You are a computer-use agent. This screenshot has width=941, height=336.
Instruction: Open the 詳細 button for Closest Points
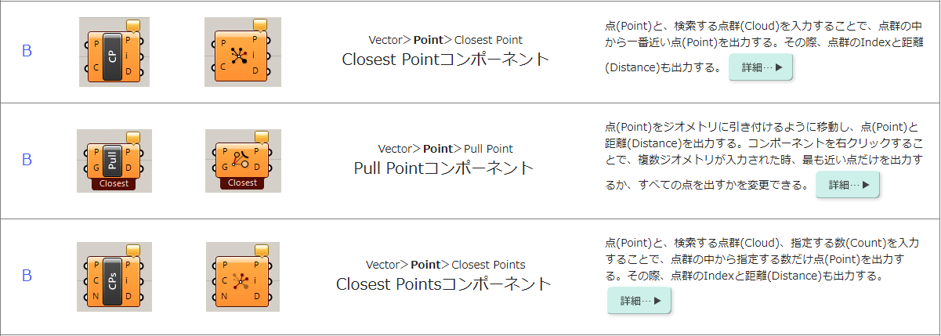639,301
